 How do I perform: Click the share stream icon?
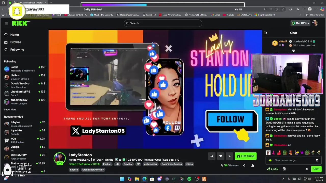244,165
